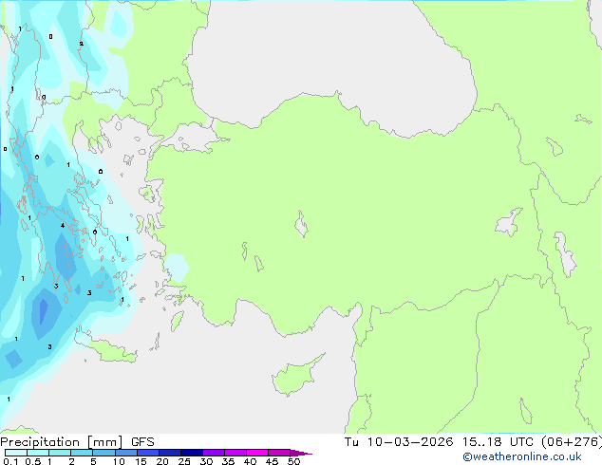Click the darkest blue precipitation core southwest of Peloponnese

pos(44,310)
